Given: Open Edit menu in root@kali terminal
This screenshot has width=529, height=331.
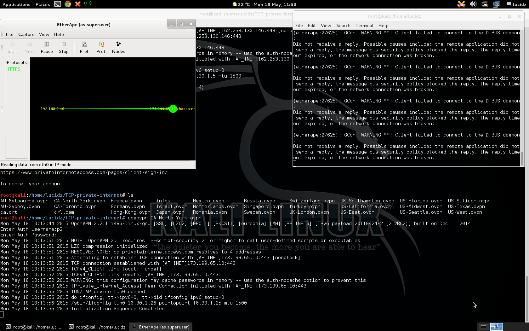Looking at the screenshot, I should click(x=312, y=26).
